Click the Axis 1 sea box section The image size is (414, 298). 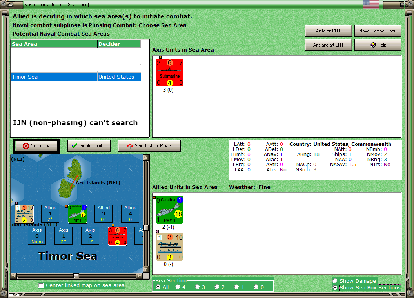[64, 236]
